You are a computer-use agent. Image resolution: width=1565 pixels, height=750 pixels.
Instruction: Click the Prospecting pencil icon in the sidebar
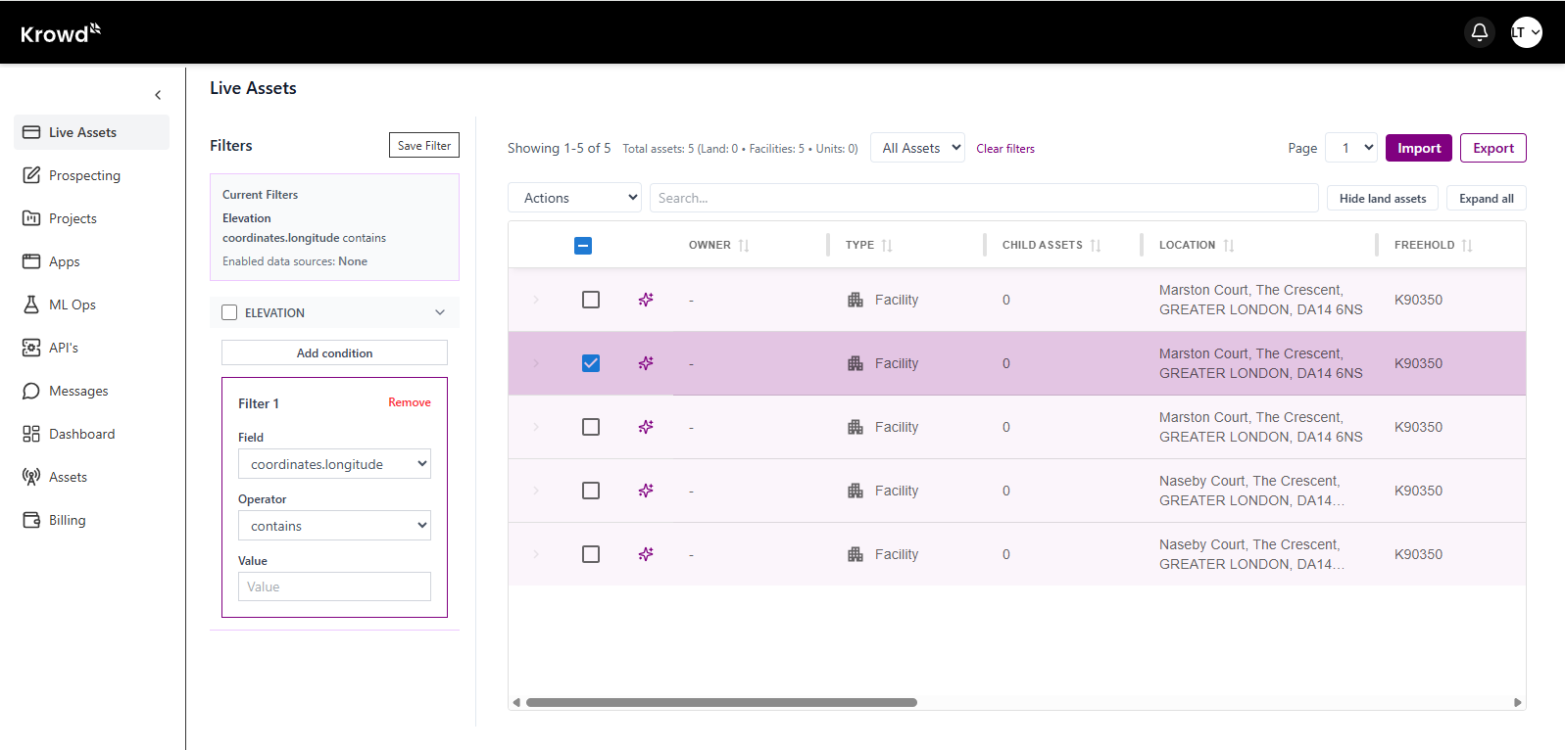(31, 175)
